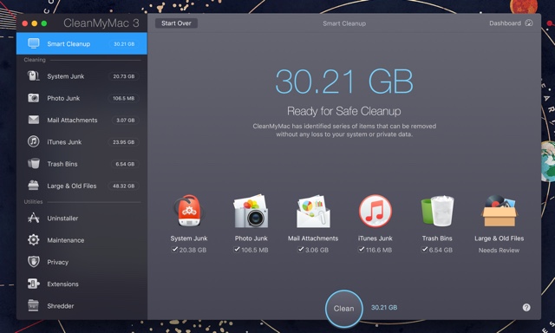555x333 pixels.
Task: Click the large Photo Junk camera icon
Action: [x=251, y=211]
